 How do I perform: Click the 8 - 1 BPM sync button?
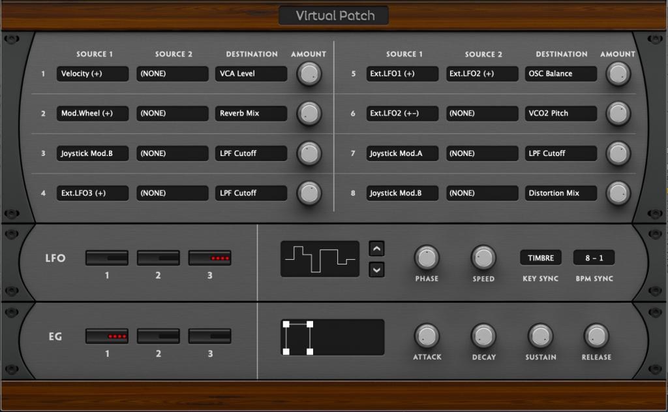[594, 258]
